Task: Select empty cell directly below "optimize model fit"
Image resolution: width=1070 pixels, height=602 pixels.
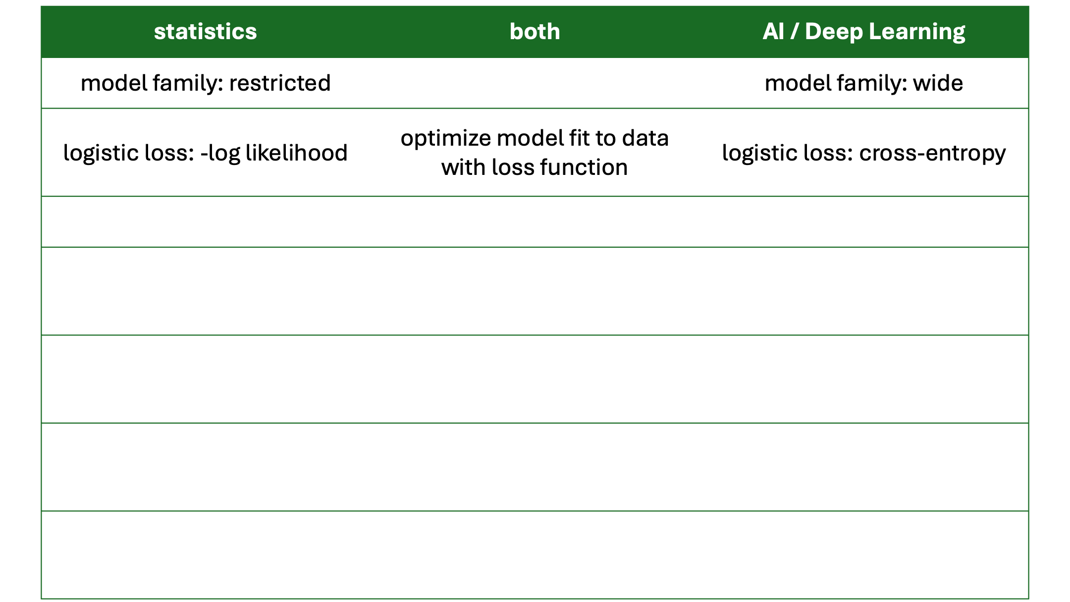Action: coord(535,222)
